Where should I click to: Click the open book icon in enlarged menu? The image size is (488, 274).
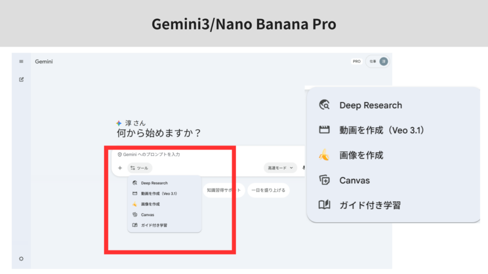tap(324, 205)
